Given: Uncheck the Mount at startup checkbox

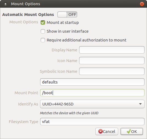Looking at the screenshot, I should coord(43,23).
